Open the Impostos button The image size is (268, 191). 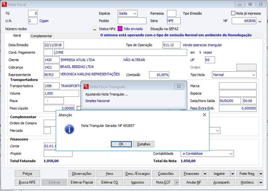click(x=138, y=182)
